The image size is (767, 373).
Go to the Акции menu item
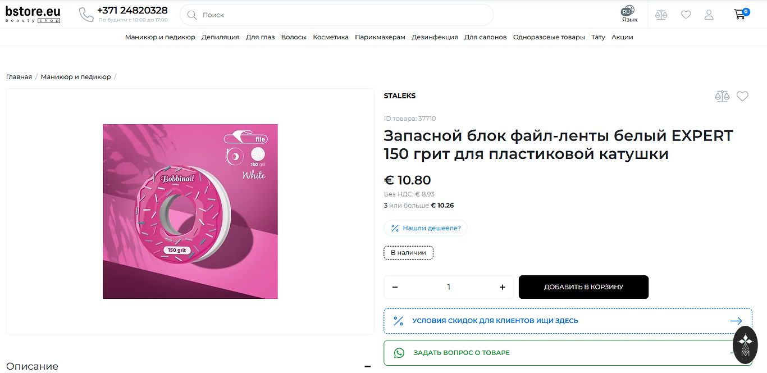click(622, 37)
